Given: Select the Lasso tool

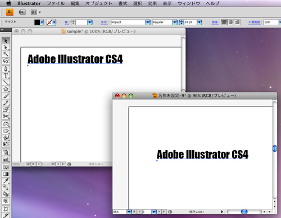Looking at the screenshot, I should coord(6,61).
